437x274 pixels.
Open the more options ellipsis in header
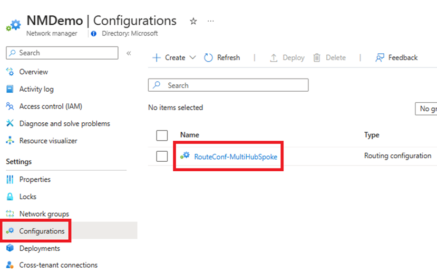coord(211,22)
